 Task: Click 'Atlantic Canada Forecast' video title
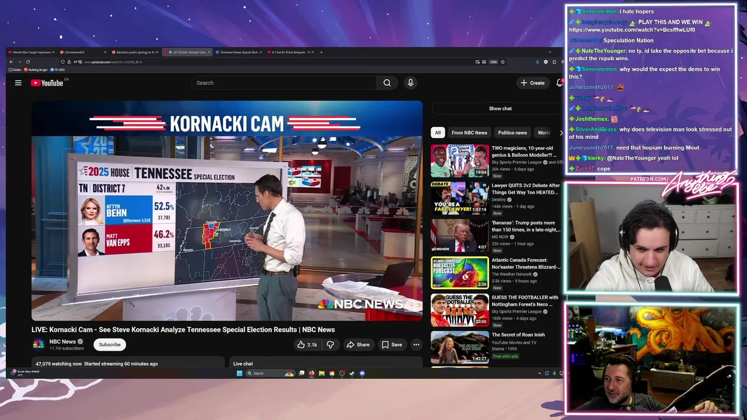click(526, 263)
